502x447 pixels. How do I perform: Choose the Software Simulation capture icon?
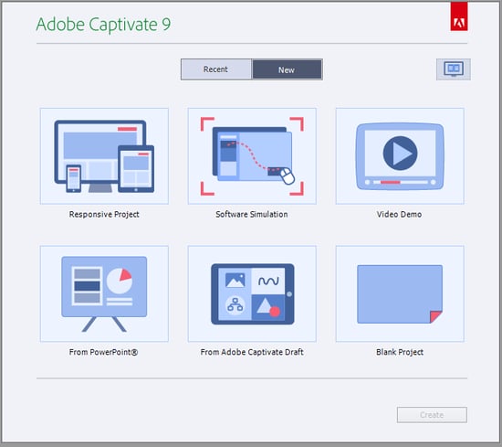click(252, 156)
